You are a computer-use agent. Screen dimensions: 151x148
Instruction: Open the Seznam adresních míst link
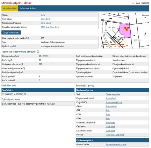point(116,144)
